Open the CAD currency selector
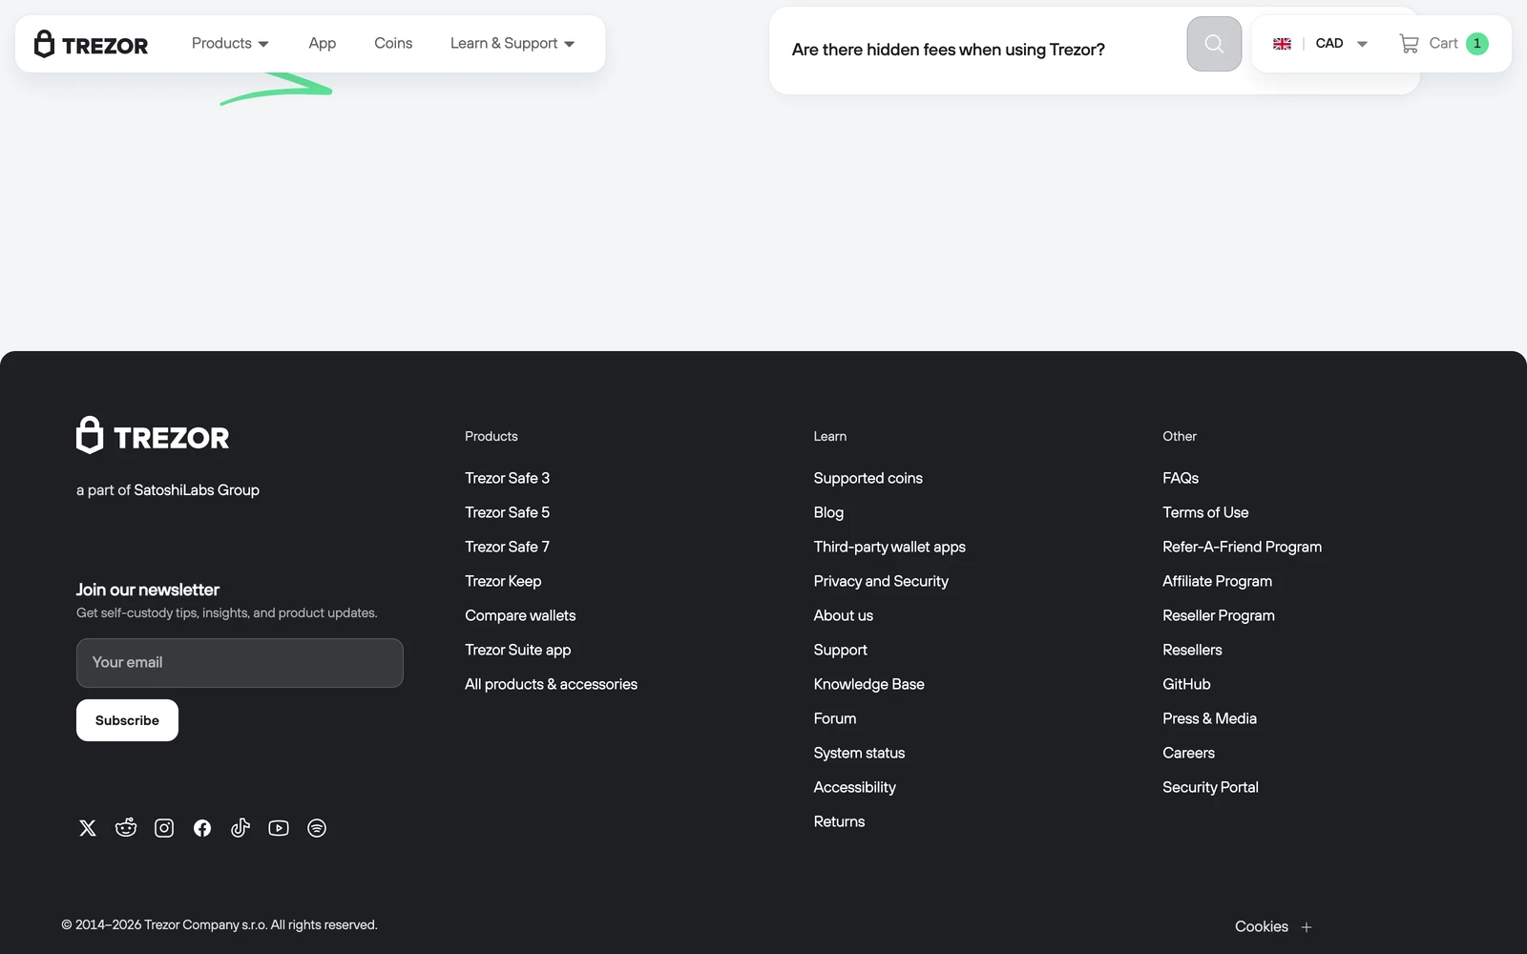Screen dimensions: 1527x954 (x=1341, y=44)
